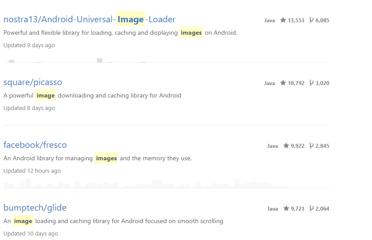Open the bumptech/glide repository link
This screenshot has height=240, width=372.
(x=35, y=208)
